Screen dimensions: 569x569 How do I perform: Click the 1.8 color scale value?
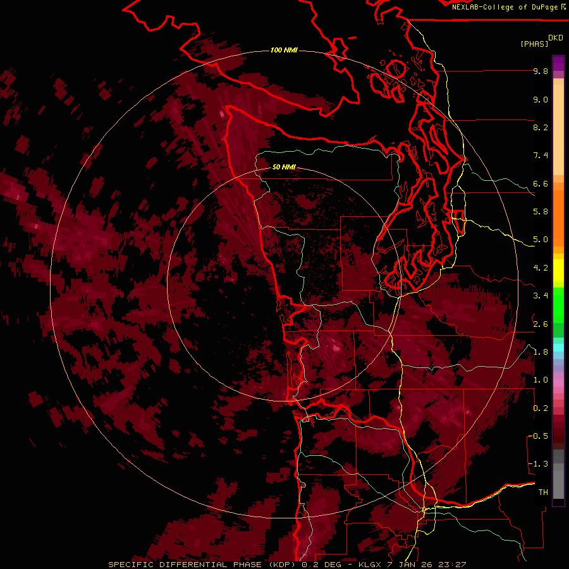click(x=541, y=352)
